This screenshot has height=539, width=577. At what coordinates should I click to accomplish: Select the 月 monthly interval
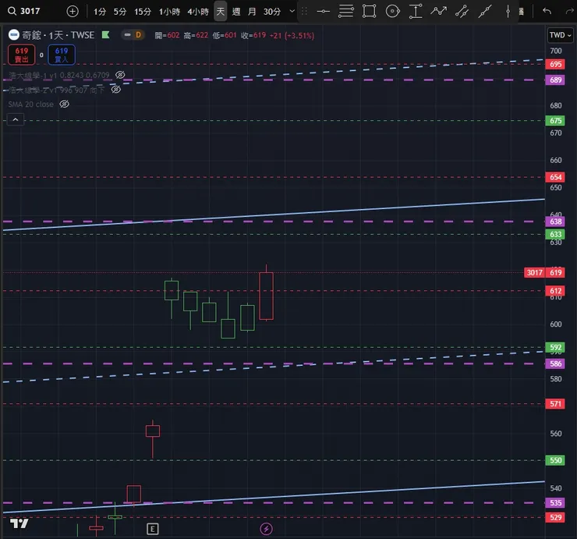tap(252, 12)
